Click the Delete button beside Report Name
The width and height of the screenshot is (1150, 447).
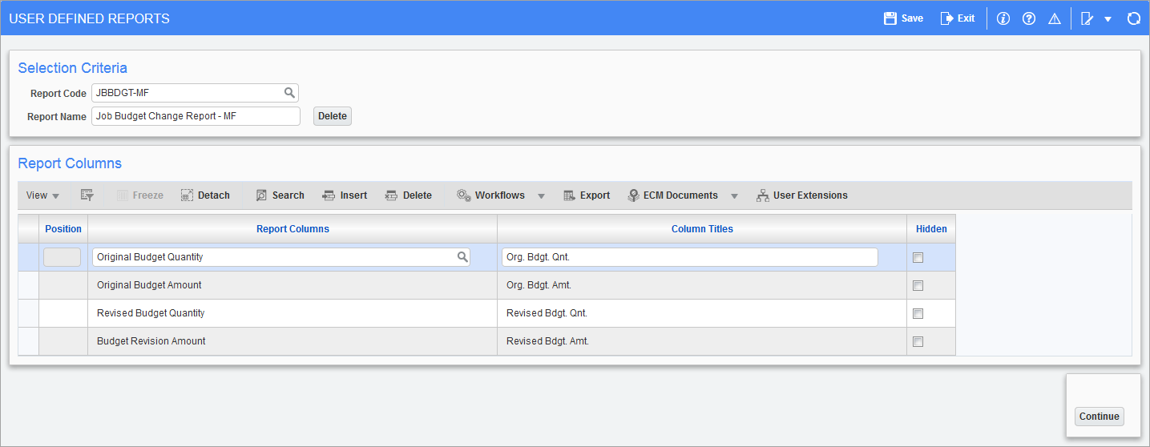click(x=333, y=116)
